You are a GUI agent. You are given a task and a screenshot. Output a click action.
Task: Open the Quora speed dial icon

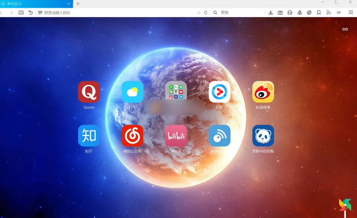click(89, 91)
